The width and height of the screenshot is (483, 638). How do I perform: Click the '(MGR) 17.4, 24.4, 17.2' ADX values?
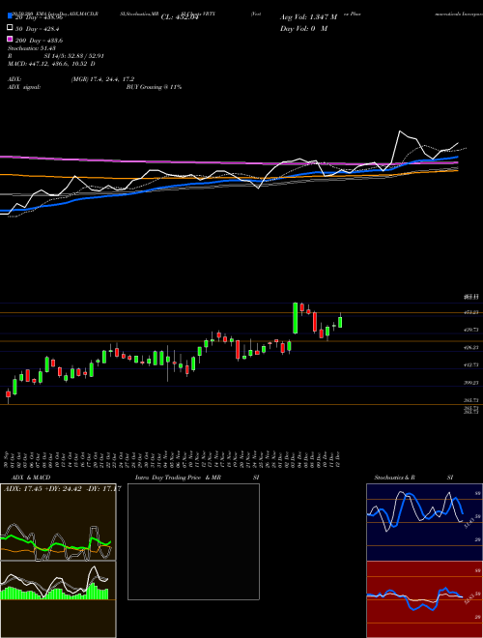coord(102,79)
